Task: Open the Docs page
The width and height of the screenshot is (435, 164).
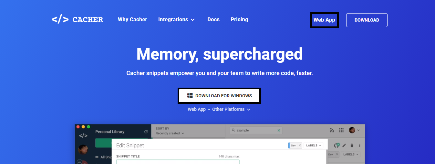Action: pos(213,20)
